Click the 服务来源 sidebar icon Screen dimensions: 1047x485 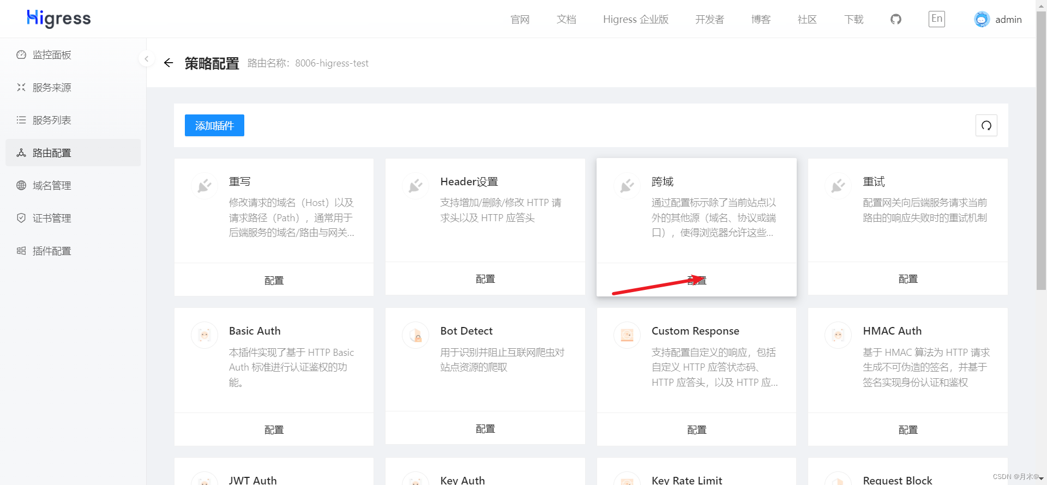pyautogui.click(x=21, y=87)
